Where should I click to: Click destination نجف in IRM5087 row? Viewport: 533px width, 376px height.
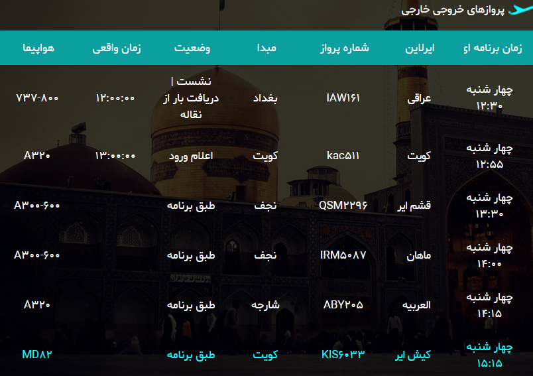click(265, 255)
